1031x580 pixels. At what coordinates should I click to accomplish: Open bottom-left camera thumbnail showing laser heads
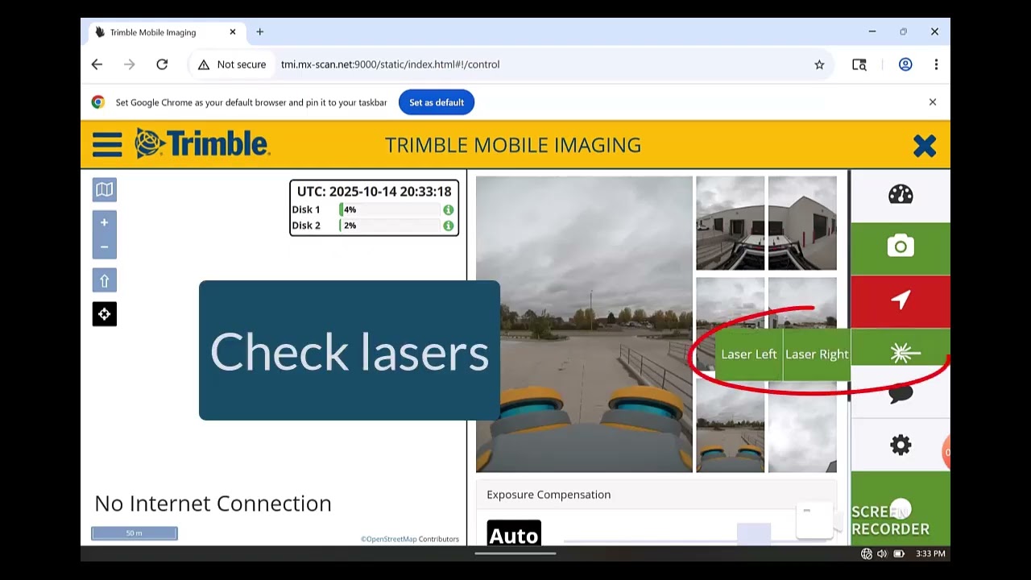tap(730, 426)
